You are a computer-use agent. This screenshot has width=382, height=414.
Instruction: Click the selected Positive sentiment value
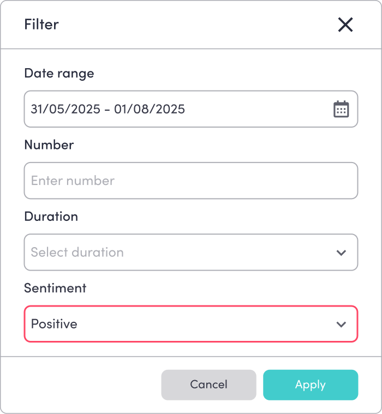click(54, 324)
